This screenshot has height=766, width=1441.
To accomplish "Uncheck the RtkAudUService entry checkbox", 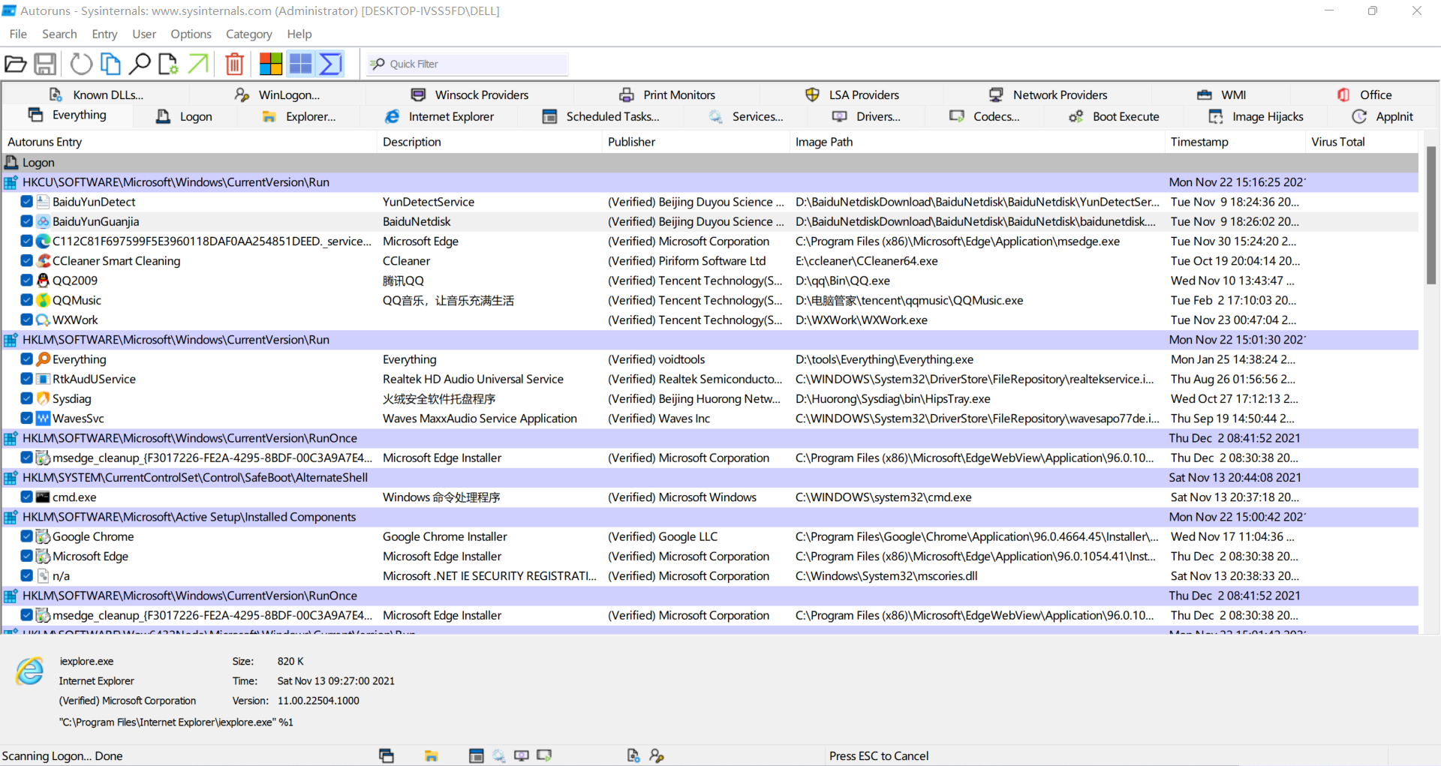I will click(x=26, y=379).
